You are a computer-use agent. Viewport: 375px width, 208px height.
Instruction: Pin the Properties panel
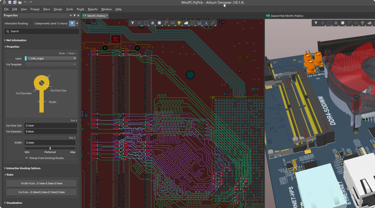[x=74, y=16]
